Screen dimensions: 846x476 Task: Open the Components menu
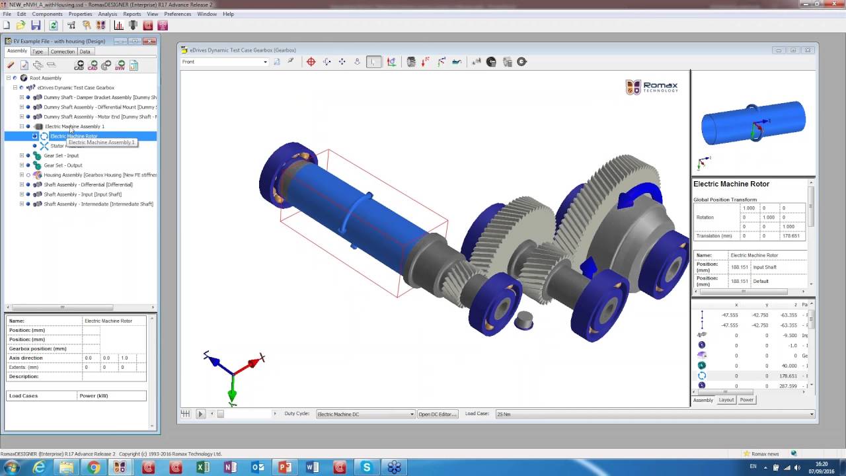pyautogui.click(x=47, y=14)
